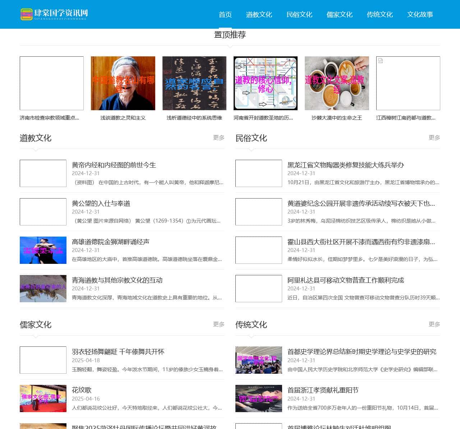Open the elderly woman thumbnail for 浅谈道教之灵和主义
This screenshot has height=429, width=460.
(123, 83)
